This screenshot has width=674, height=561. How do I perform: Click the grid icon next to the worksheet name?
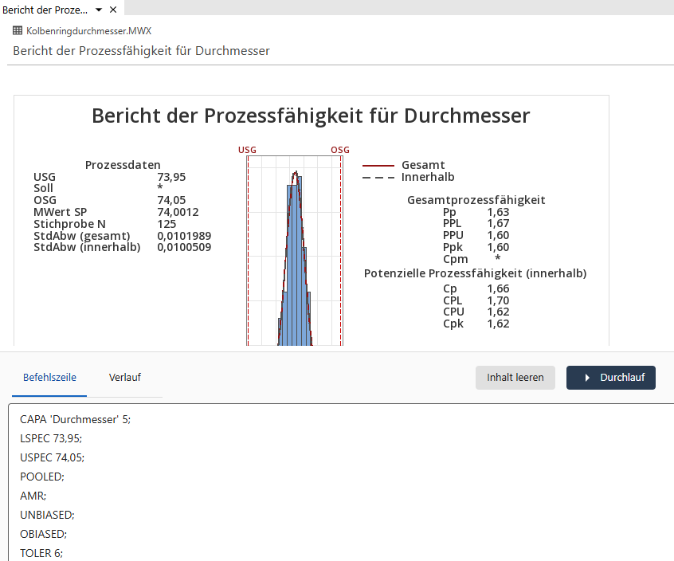click(x=16, y=29)
